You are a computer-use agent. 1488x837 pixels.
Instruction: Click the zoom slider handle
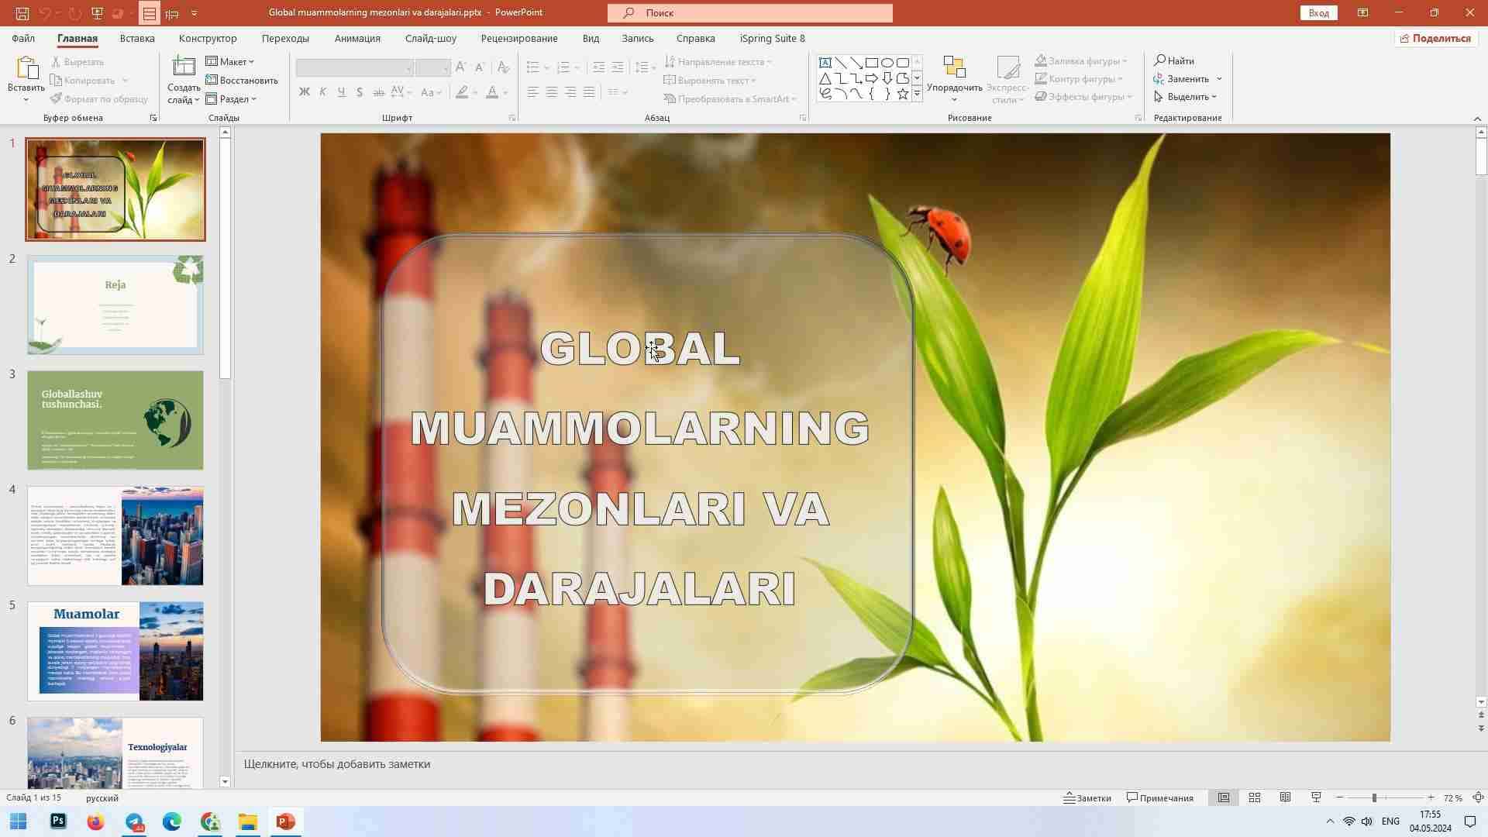click(x=1374, y=798)
